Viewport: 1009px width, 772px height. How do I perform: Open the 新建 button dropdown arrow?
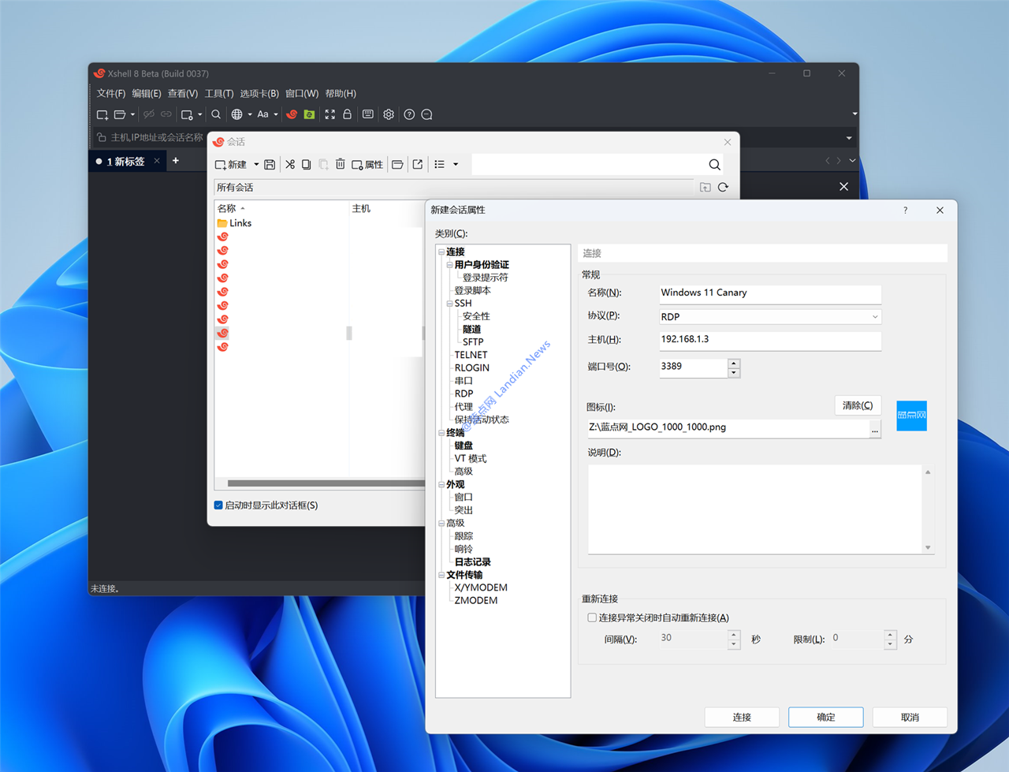pos(256,164)
